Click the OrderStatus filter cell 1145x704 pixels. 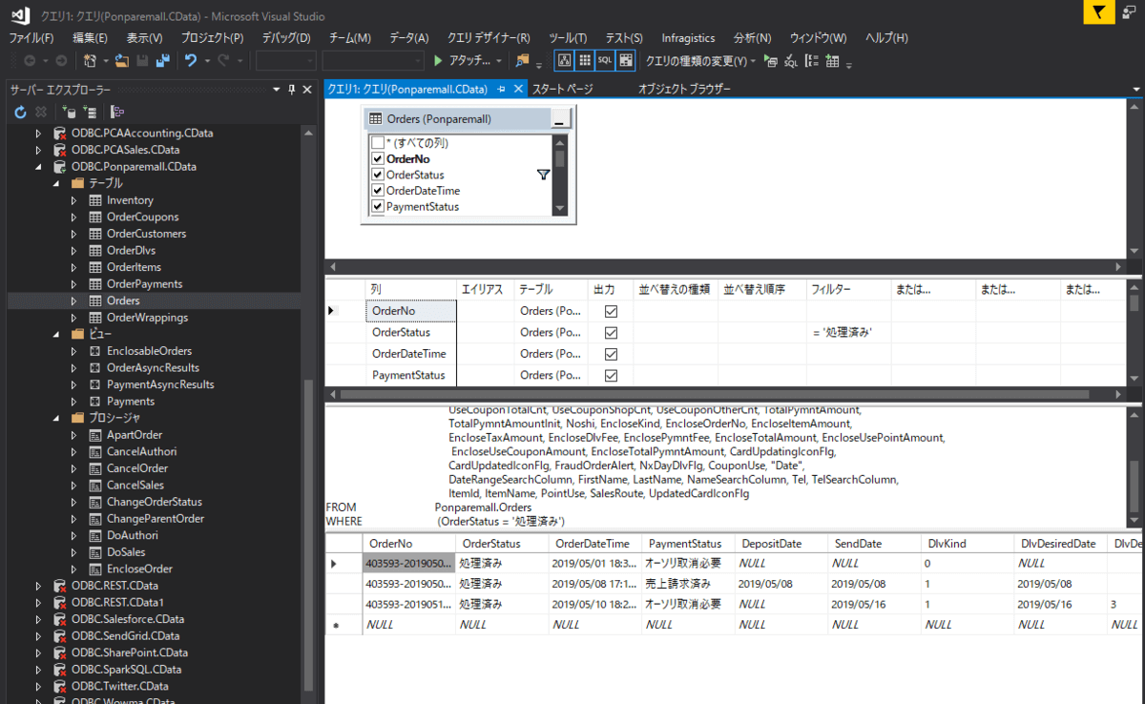(x=847, y=333)
